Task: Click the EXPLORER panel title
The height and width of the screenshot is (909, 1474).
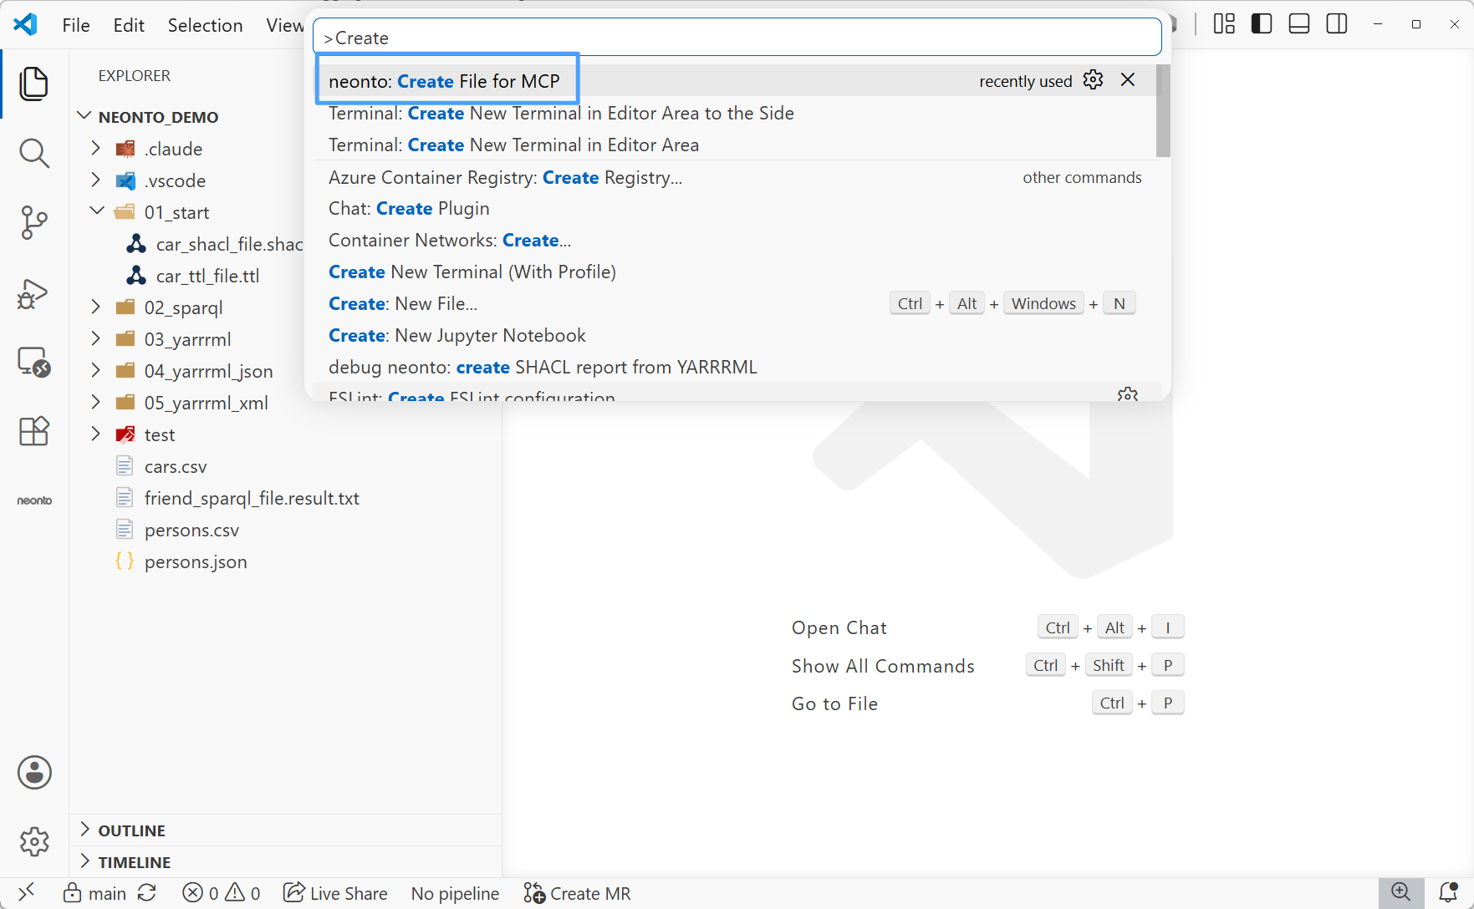Action: coord(135,75)
